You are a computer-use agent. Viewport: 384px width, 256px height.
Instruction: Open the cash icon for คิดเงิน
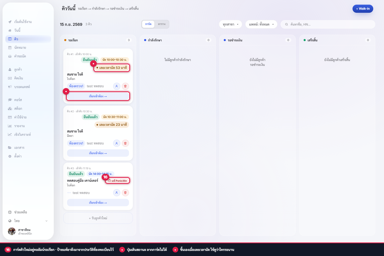pyautogui.click(x=10, y=78)
